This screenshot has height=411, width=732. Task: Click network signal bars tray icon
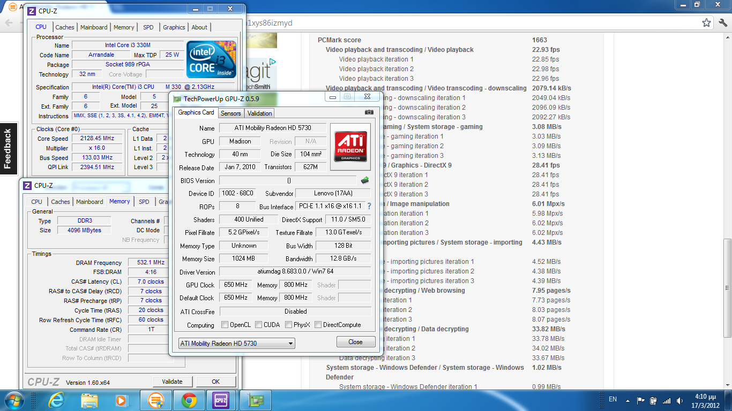coord(667,400)
